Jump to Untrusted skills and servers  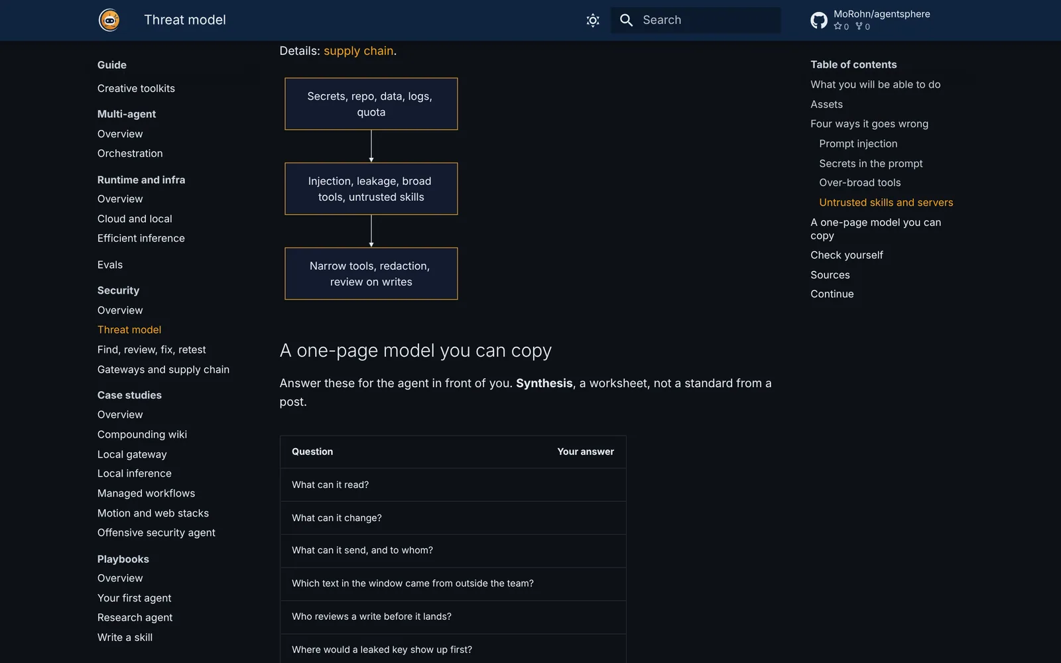[x=886, y=202]
